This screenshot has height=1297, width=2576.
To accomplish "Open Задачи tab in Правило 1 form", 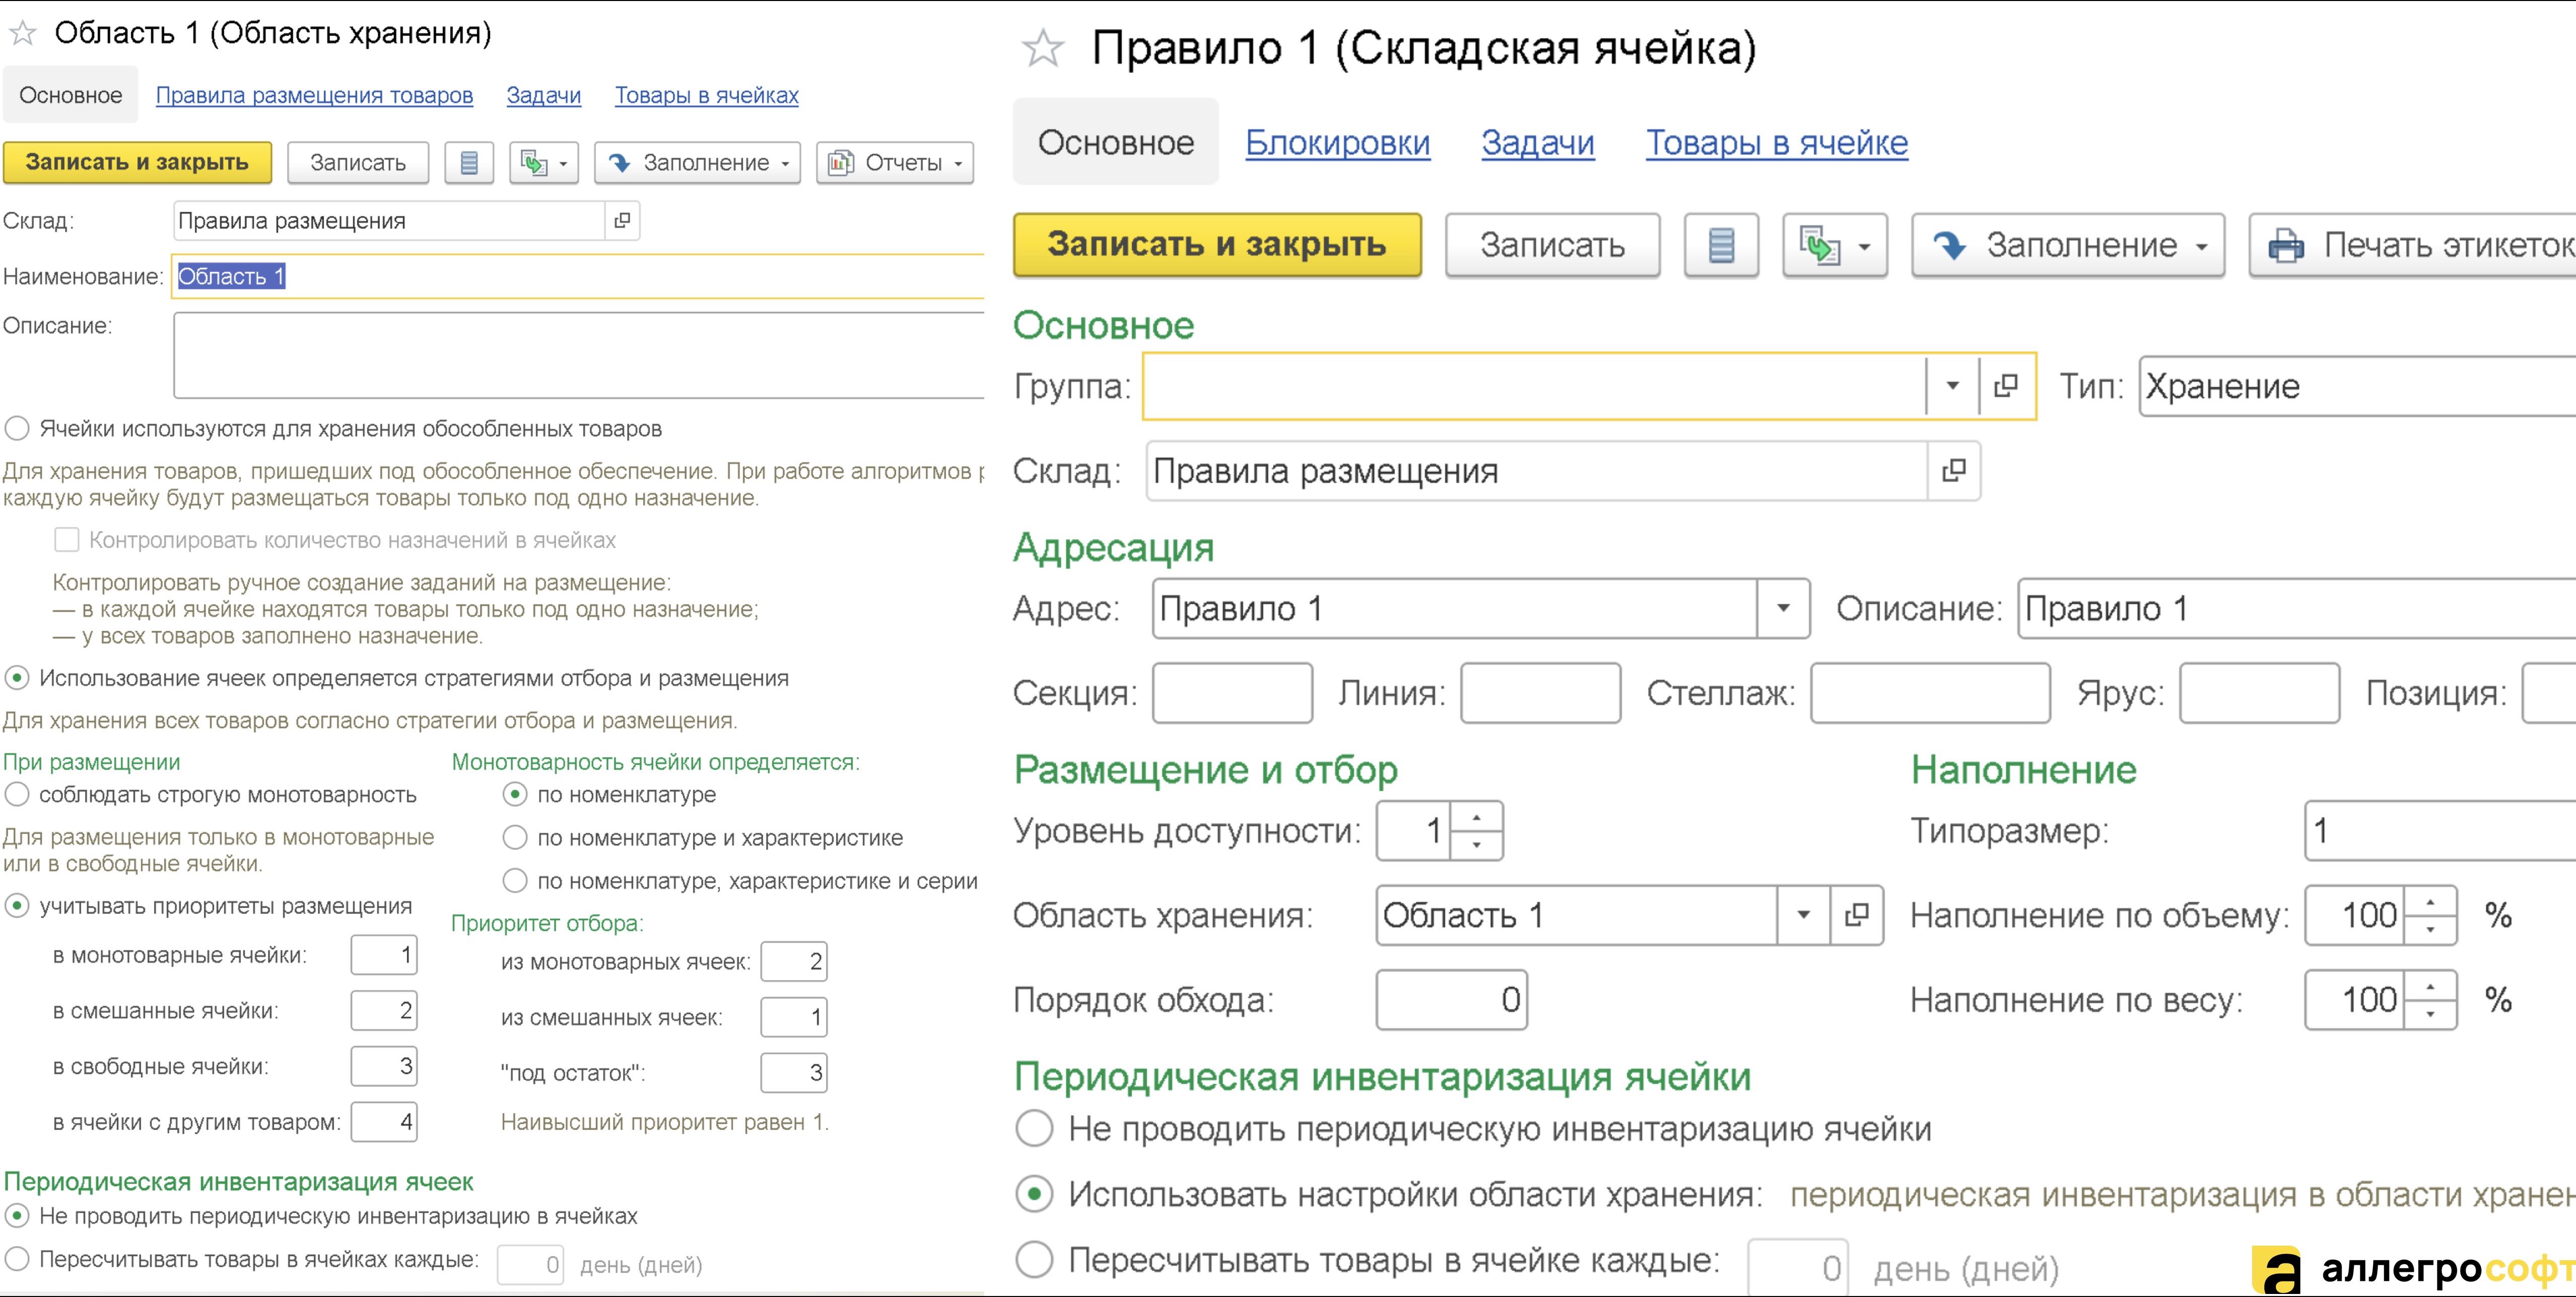I will (x=1538, y=143).
